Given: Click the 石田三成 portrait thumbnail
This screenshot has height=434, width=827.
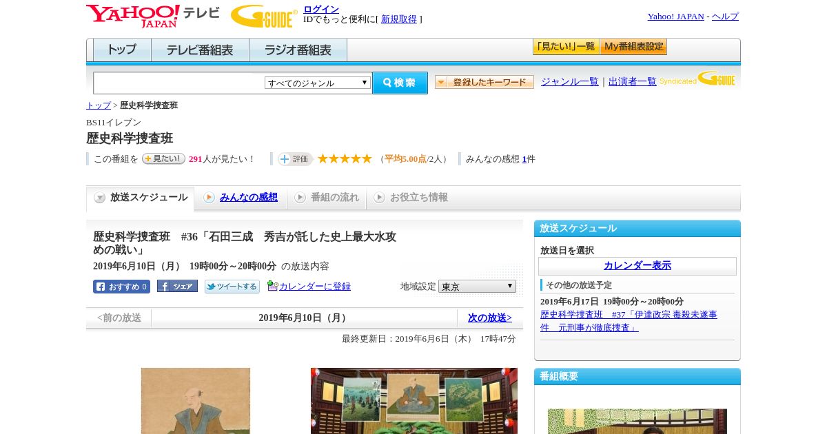Looking at the screenshot, I should point(196,401).
